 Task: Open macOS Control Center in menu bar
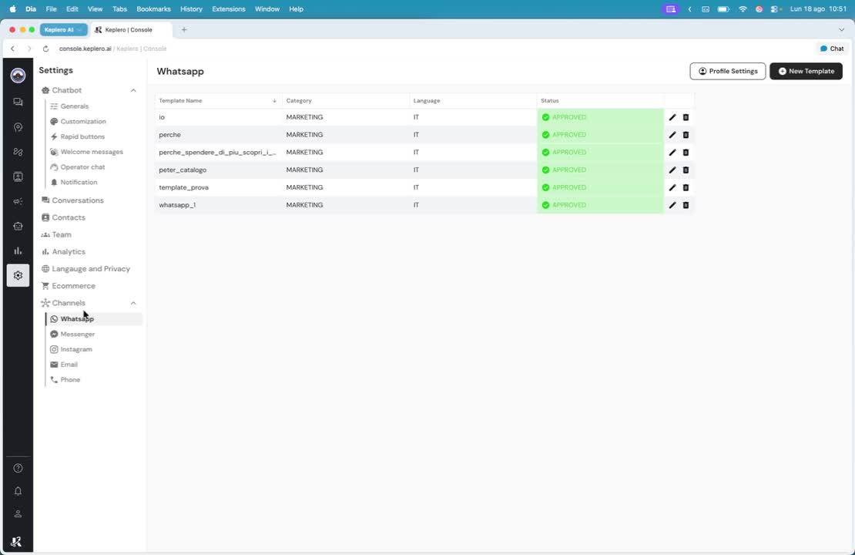click(776, 8)
